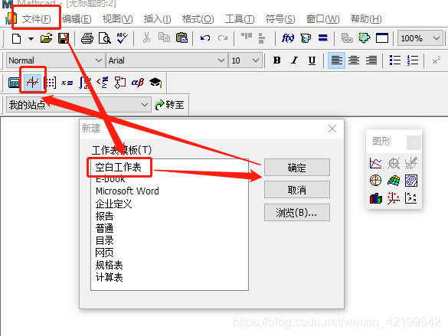Toggle Italic formatting

click(x=294, y=60)
